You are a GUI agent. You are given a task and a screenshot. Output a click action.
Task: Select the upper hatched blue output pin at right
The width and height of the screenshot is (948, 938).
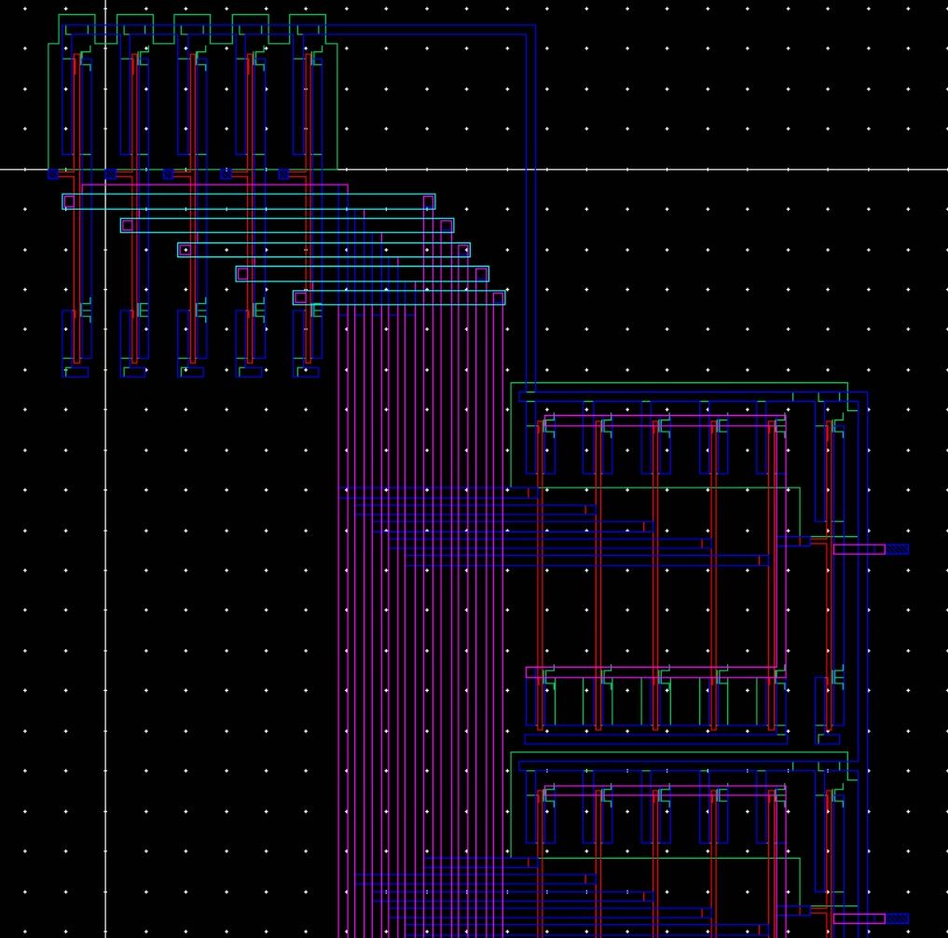pyautogui.click(x=897, y=549)
